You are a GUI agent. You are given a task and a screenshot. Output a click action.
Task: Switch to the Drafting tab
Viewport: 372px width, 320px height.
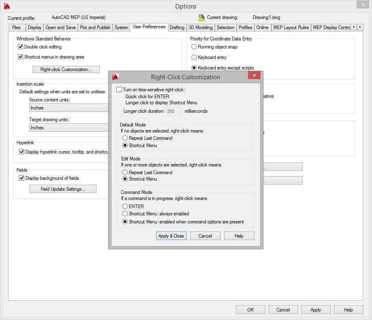coord(177,27)
